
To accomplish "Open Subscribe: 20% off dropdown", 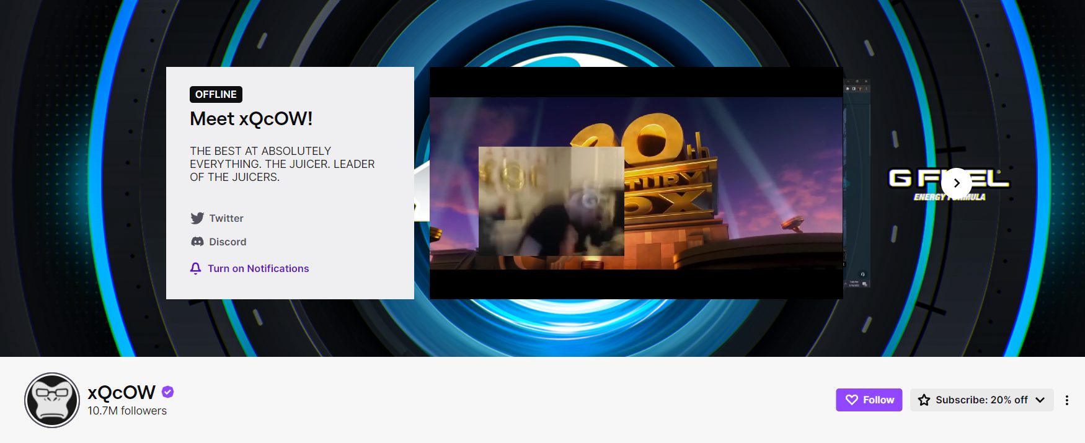I will 981,400.
